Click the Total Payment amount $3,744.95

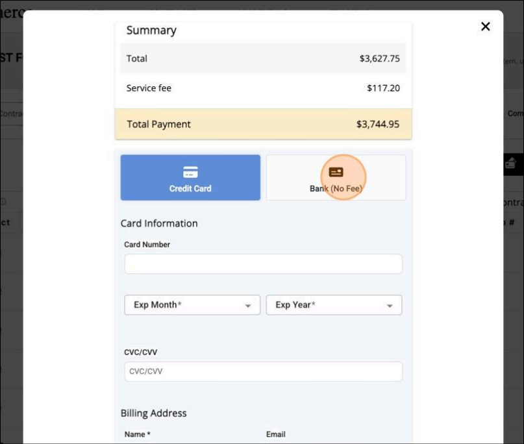click(377, 124)
